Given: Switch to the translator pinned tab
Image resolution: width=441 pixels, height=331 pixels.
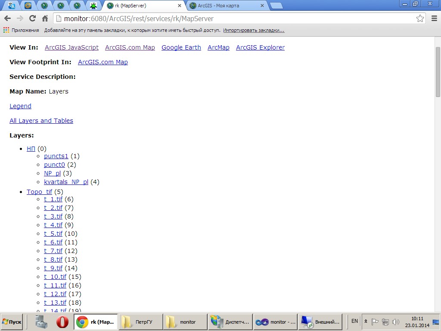Looking at the screenshot, I should click(x=12, y=6).
